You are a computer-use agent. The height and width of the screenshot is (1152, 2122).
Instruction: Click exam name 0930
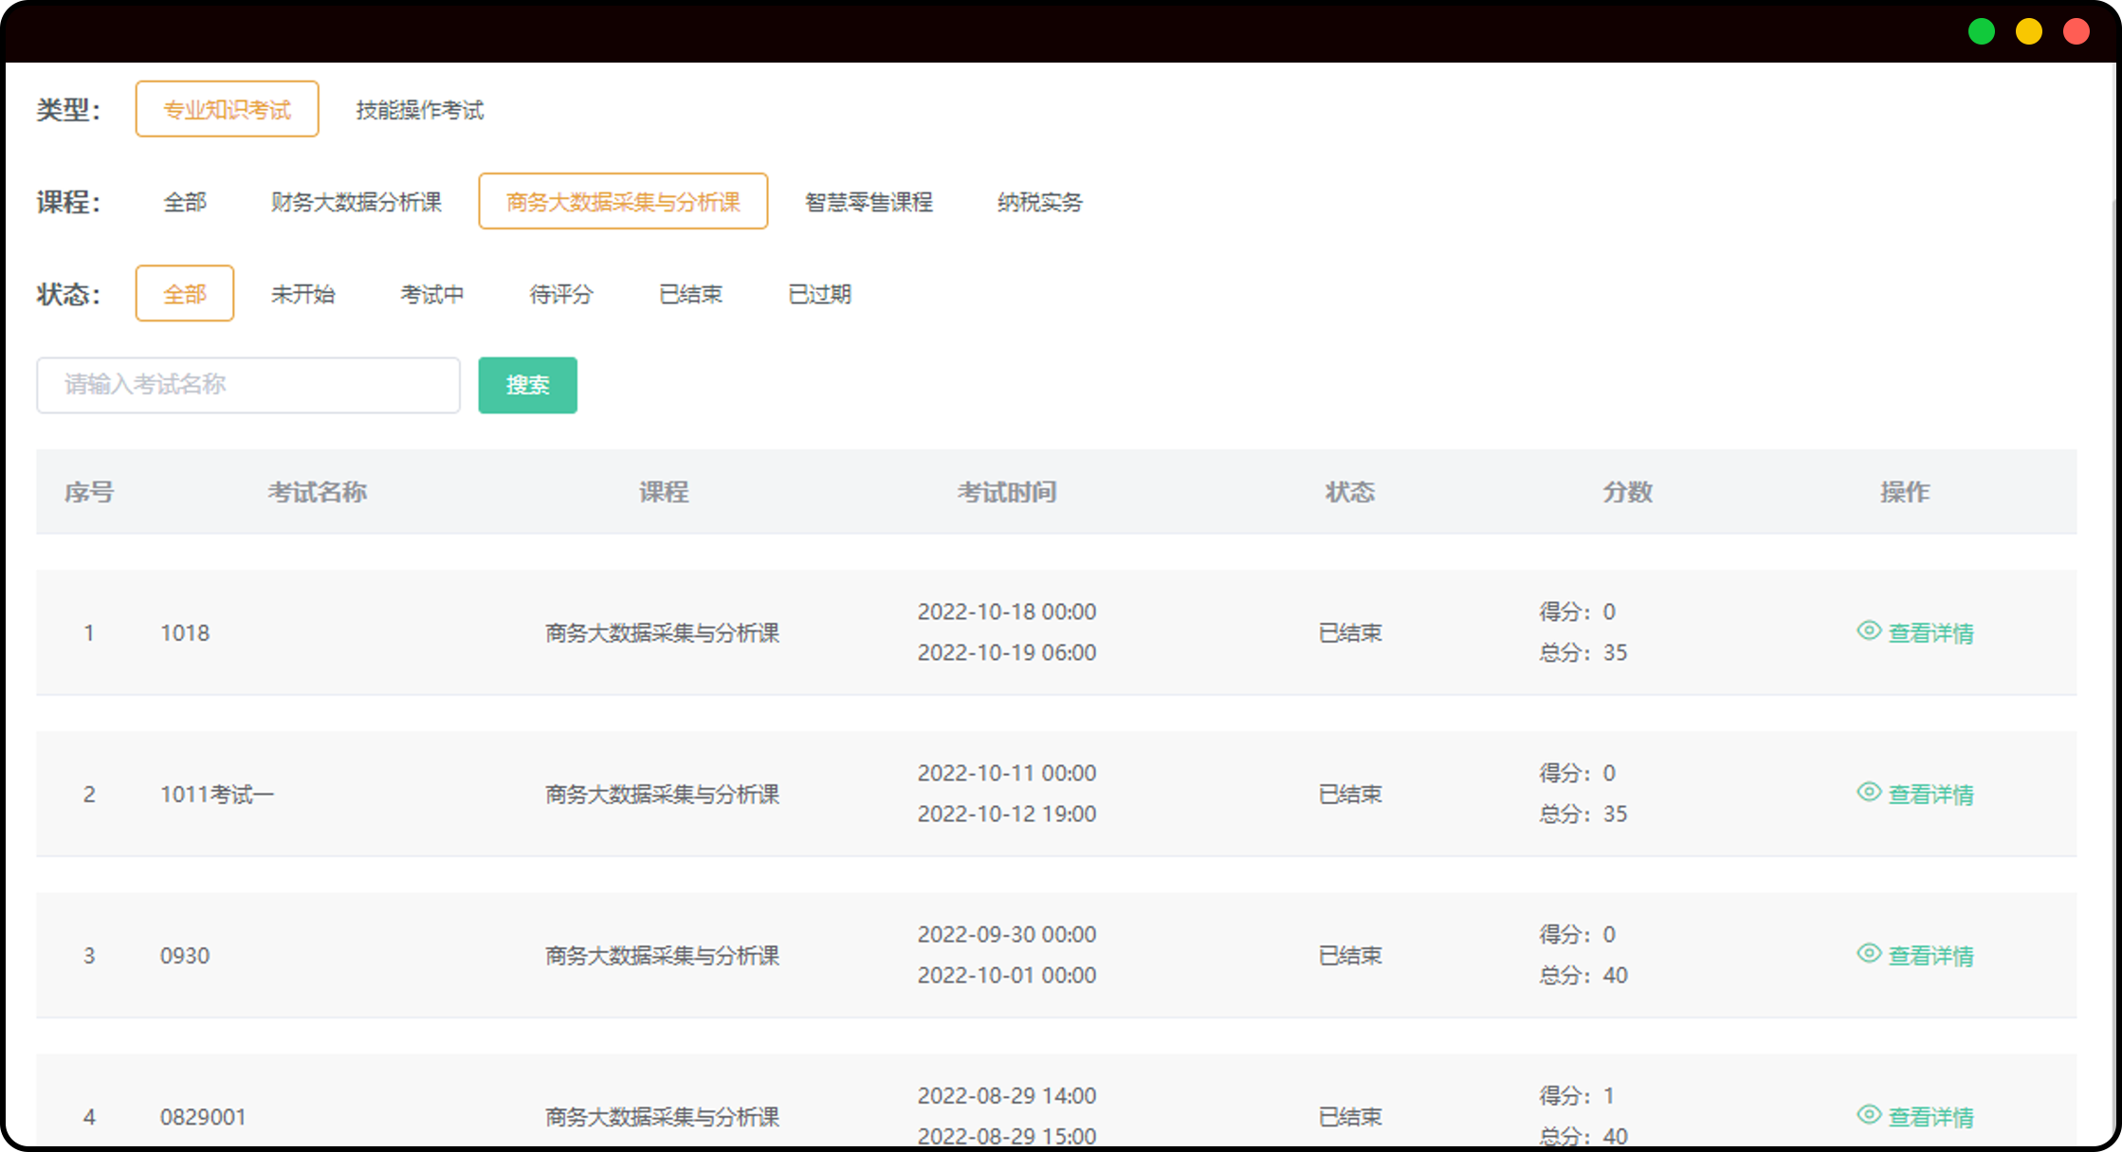185,955
